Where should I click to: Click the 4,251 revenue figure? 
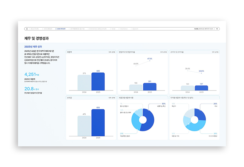[x=30, y=74]
